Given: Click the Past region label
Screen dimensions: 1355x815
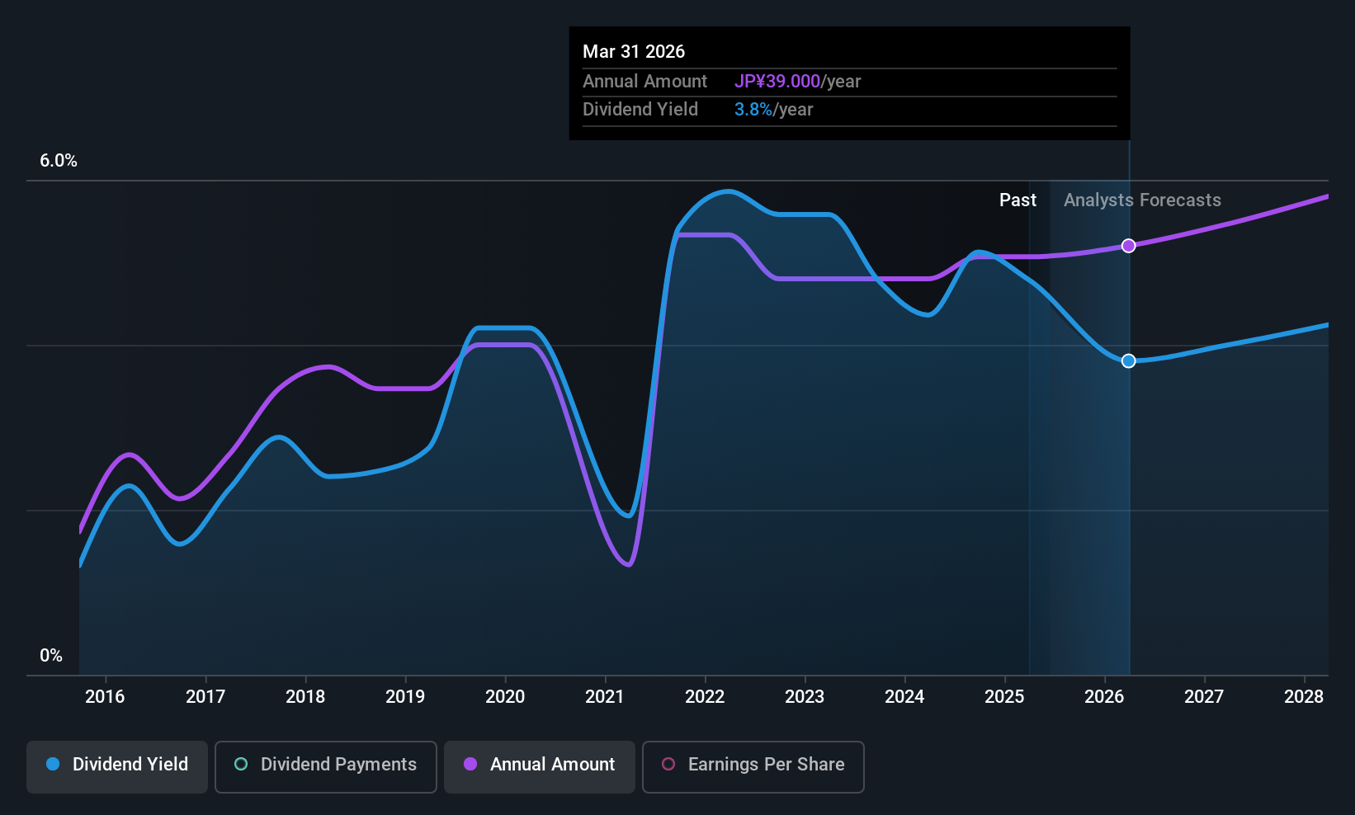Looking at the screenshot, I should [1017, 200].
